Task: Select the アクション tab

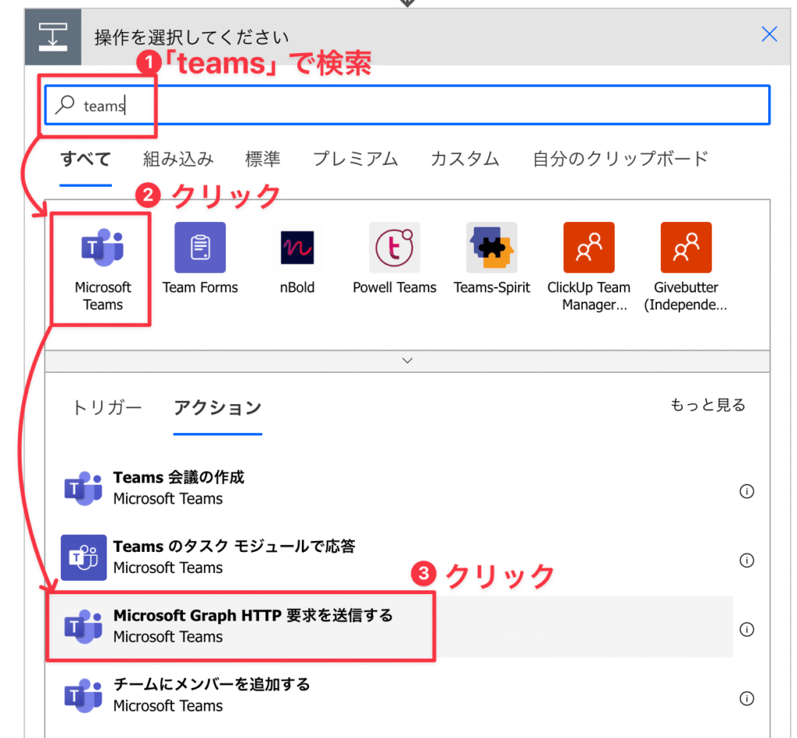Action: click(x=218, y=408)
